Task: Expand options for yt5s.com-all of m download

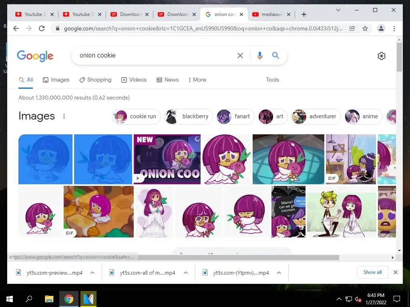Action: pos(186,273)
